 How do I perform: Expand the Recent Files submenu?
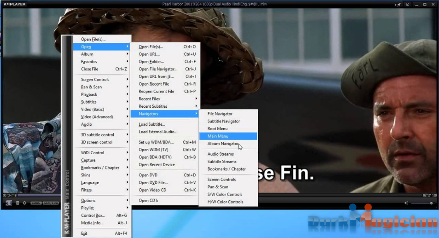tap(165, 99)
